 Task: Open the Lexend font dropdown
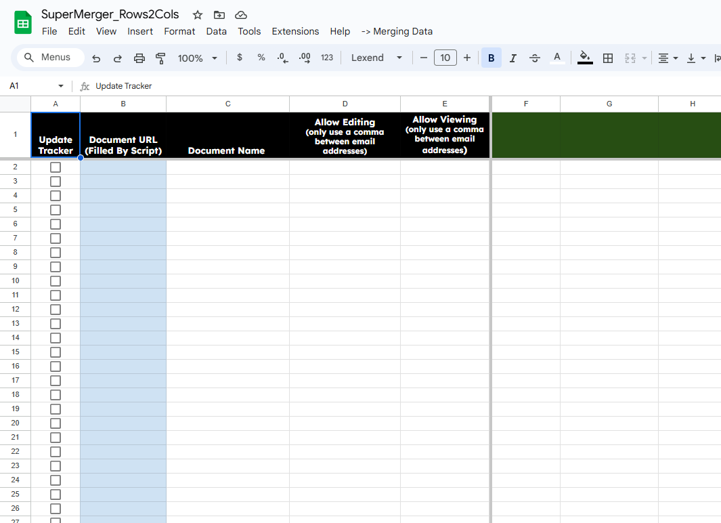[x=376, y=58]
